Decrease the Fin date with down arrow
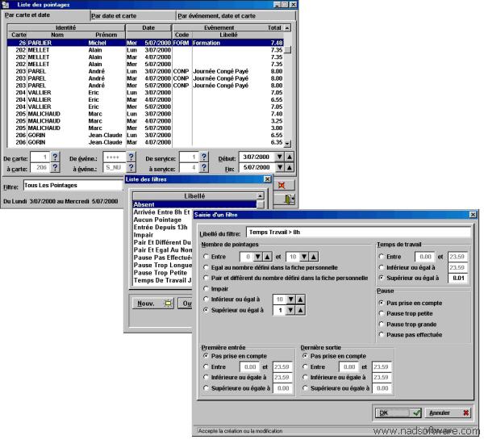Screen dimensions: 484x440 tap(280, 167)
